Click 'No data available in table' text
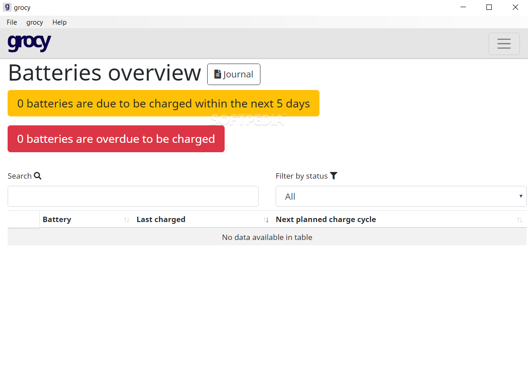 [267, 237]
